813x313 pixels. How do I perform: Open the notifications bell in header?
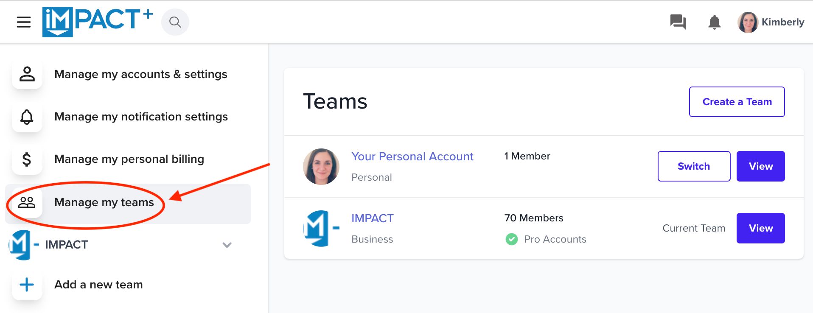[x=715, y=22]
